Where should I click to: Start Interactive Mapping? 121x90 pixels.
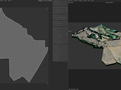click(x=60, y=17)
